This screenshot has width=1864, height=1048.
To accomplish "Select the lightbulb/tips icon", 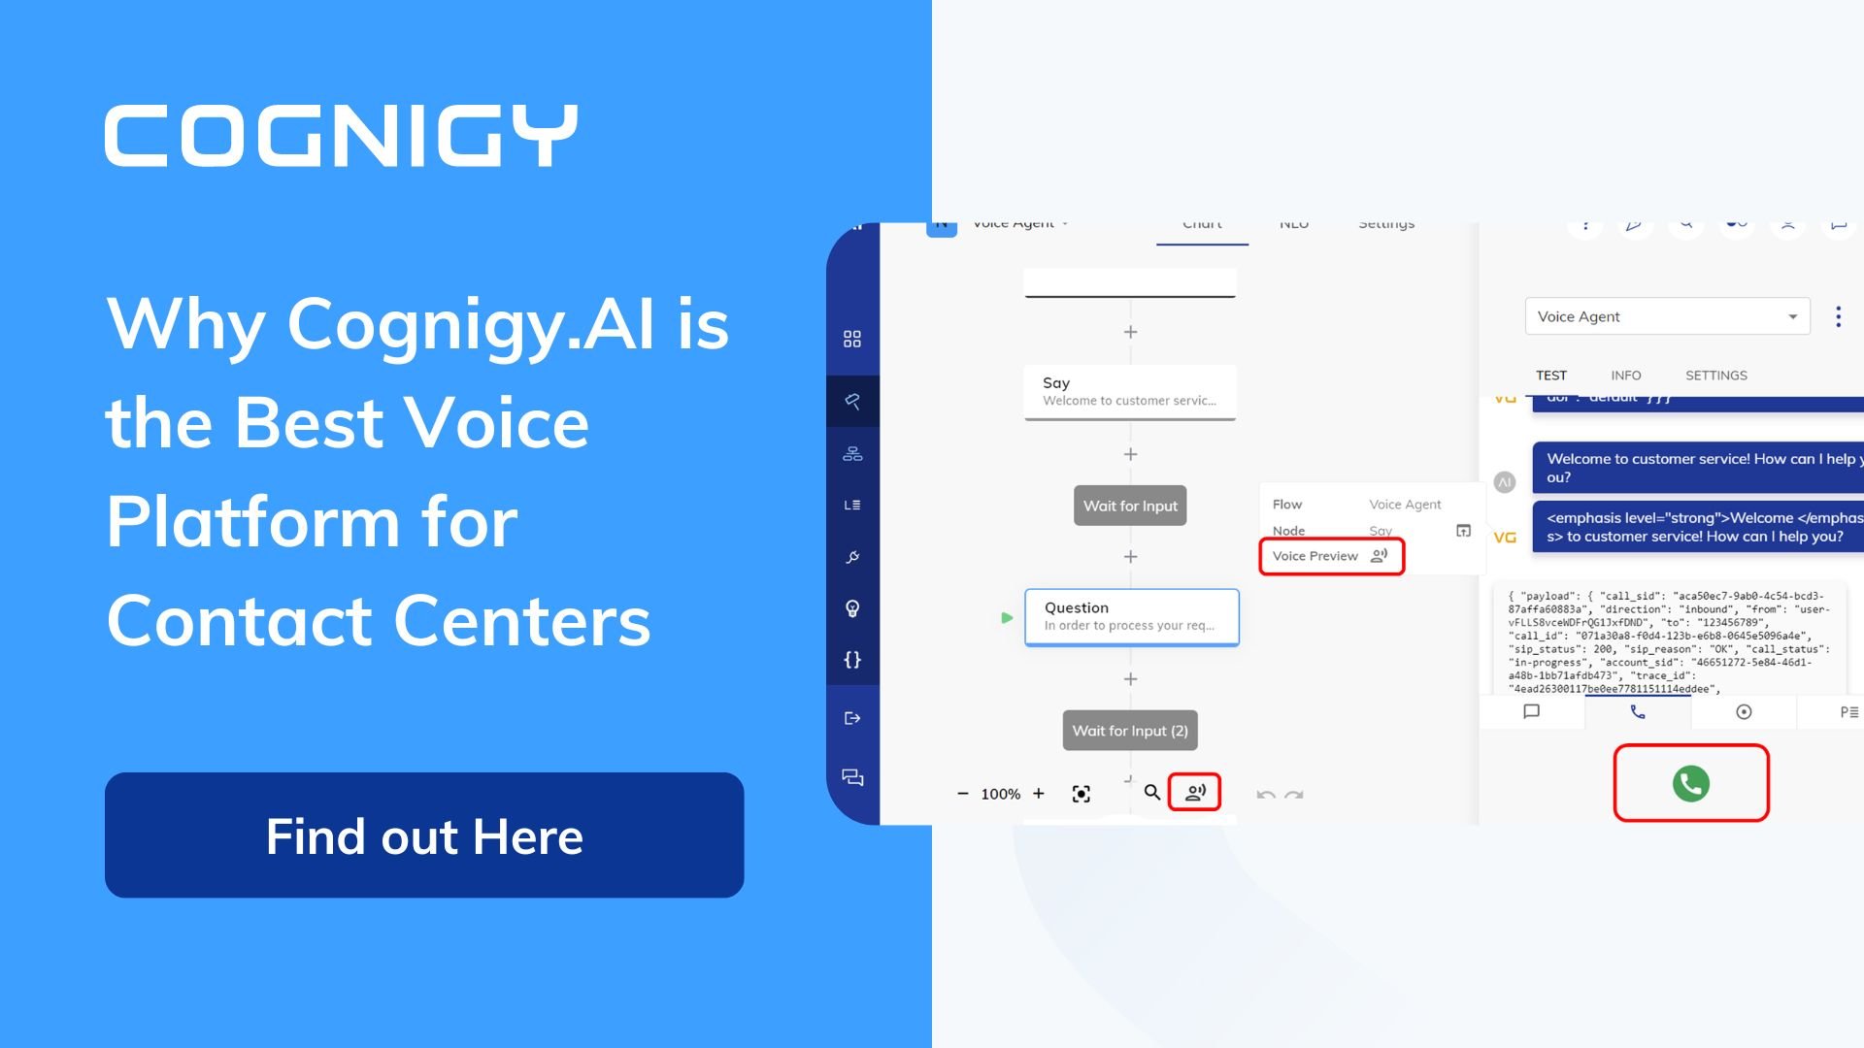I will click(x=850, y=606).
